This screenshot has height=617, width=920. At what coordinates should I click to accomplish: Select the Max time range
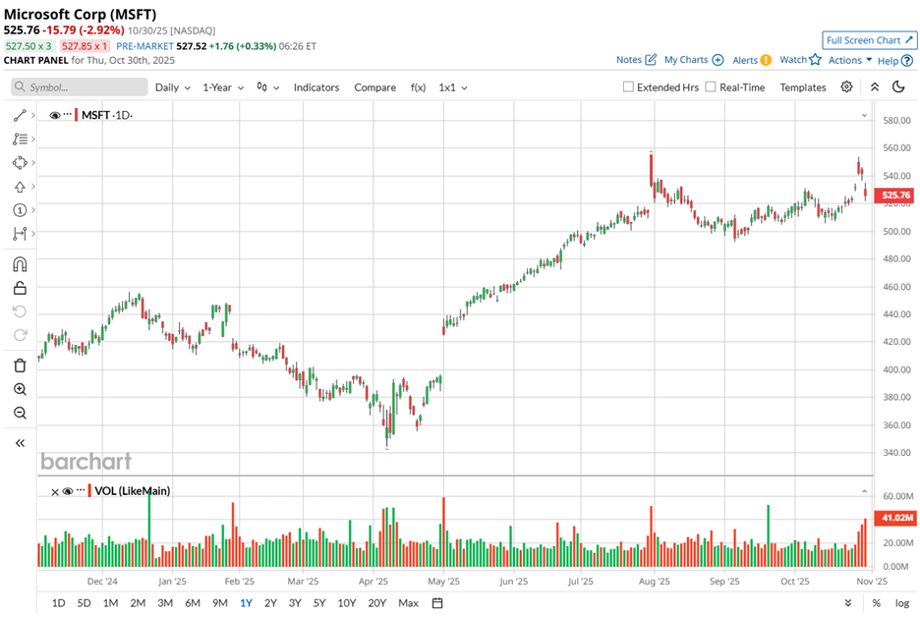point(408,603)
